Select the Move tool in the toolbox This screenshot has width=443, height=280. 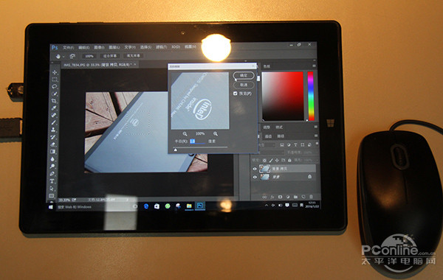click(55, 72)
